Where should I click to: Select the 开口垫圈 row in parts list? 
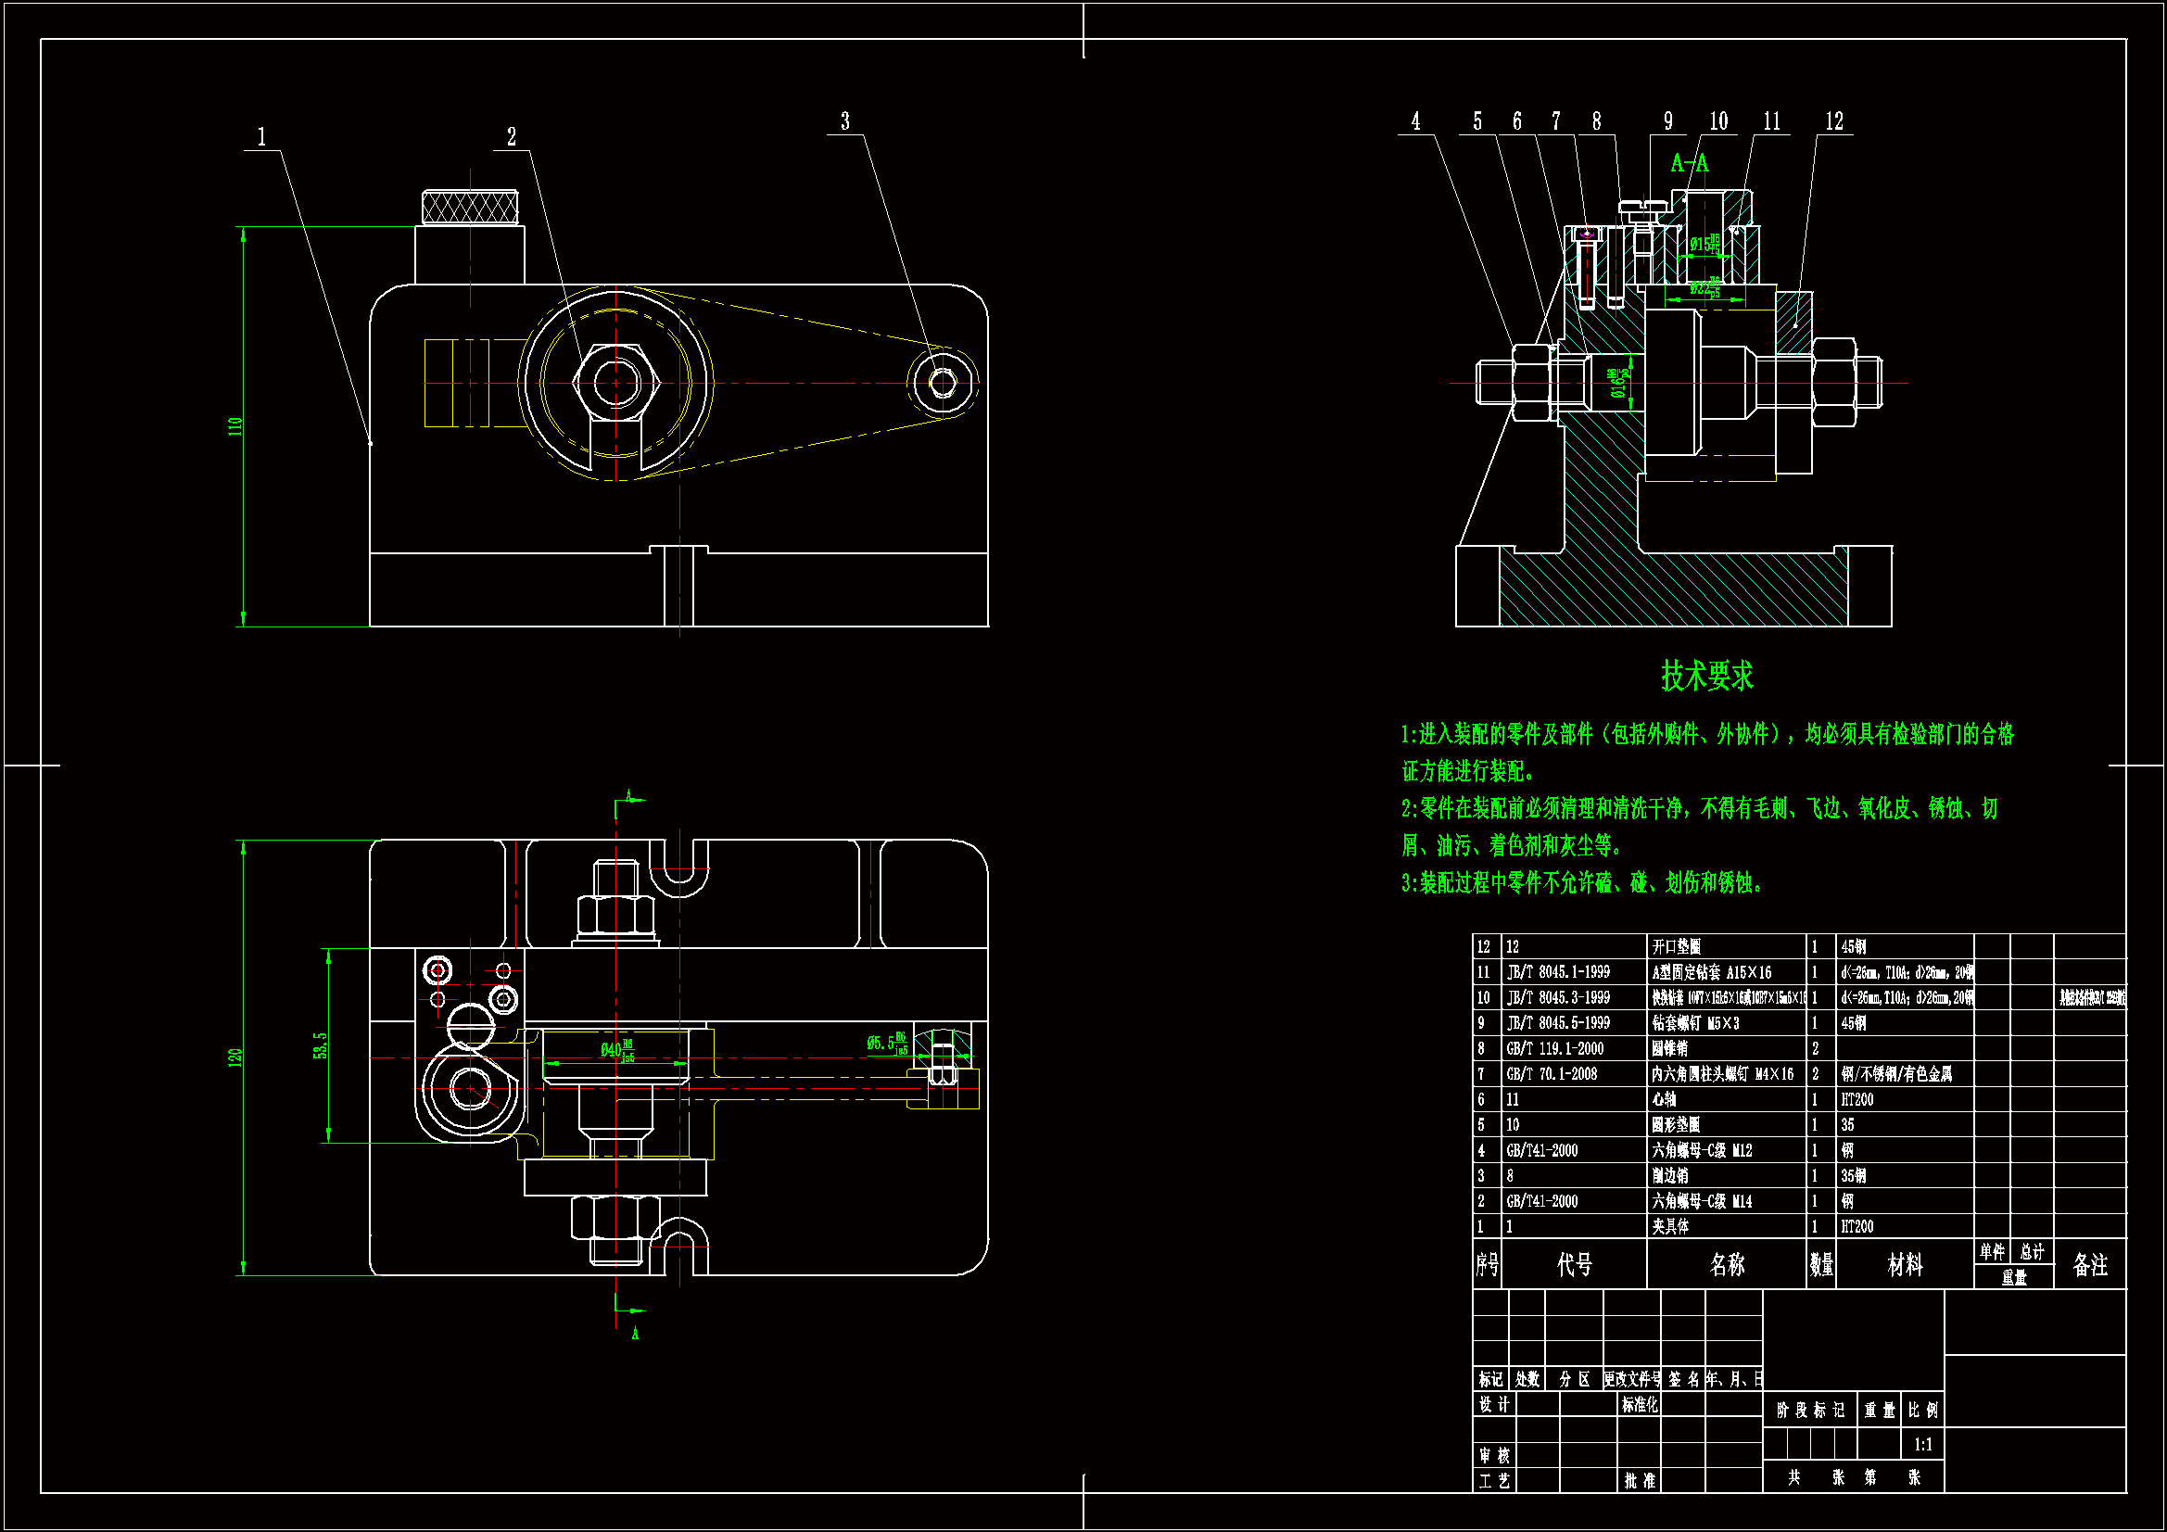point(1676,947)
